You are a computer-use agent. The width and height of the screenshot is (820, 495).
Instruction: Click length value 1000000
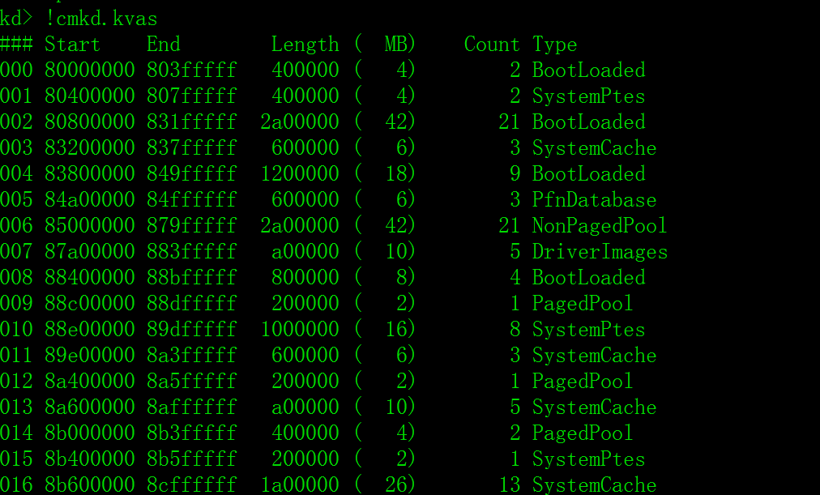tap(300, 329)
